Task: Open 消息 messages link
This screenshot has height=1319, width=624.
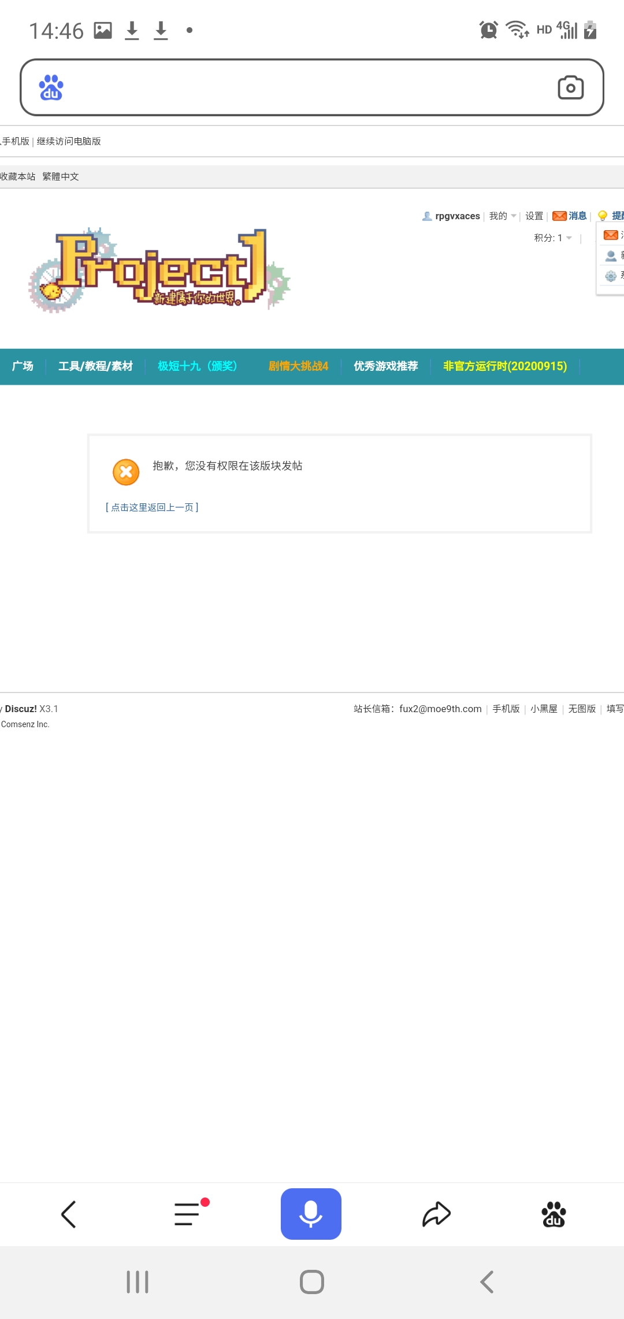Action: click(570, 216)
